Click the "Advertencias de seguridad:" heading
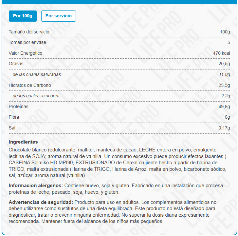 point(41,202)
